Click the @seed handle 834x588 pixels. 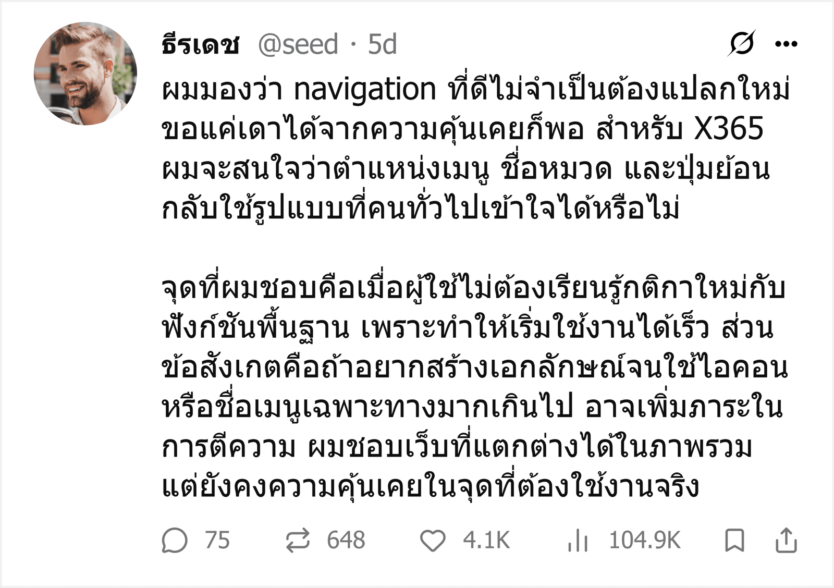pyautogui.click(x=298, y=45)
